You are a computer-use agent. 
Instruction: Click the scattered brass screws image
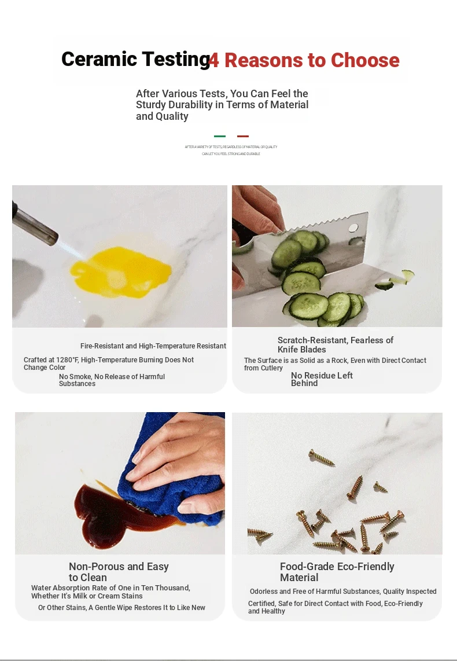point(337,483)
